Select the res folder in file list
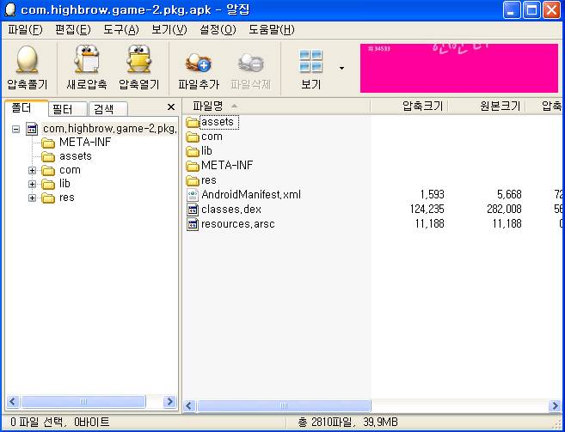This screenshot has width=565, height=432. 209,180
